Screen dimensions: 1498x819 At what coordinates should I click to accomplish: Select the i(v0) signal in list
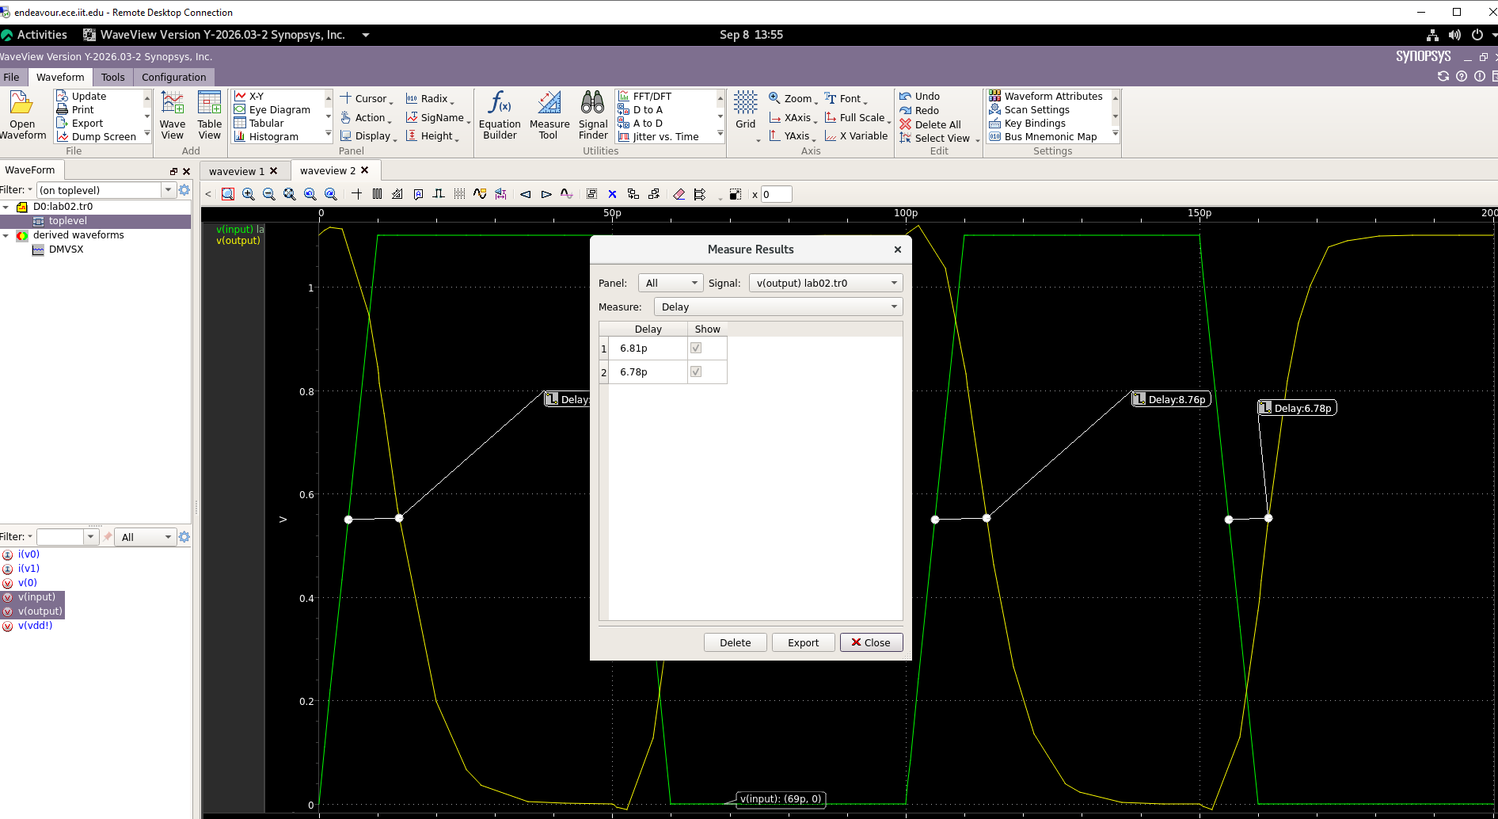coord(29,554)
